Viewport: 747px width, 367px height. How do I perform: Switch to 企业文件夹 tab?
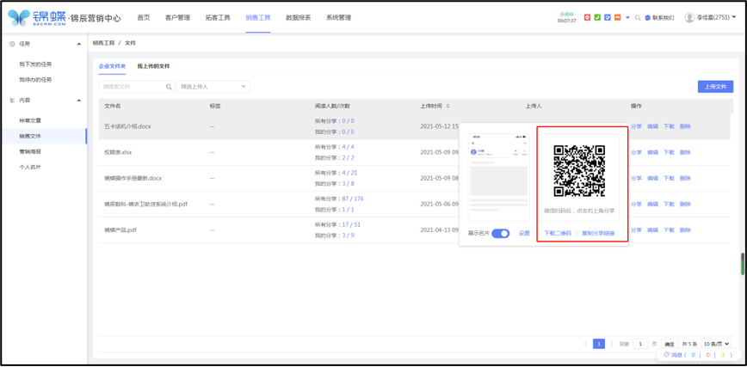coord(112,66)
